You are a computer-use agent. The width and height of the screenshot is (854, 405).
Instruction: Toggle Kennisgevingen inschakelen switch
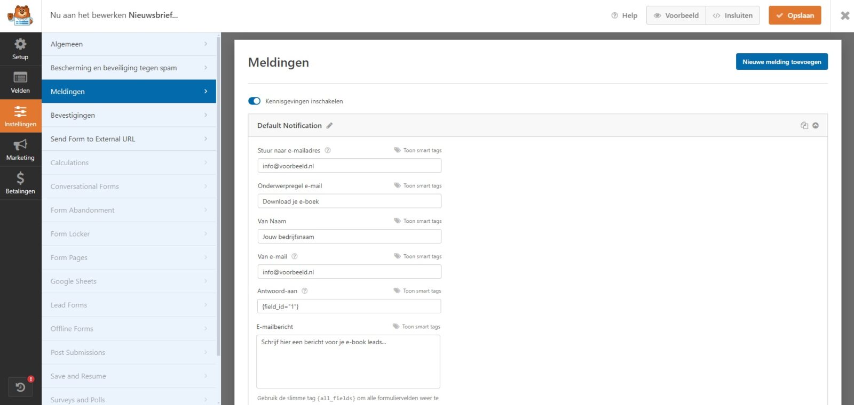(255, 101)
